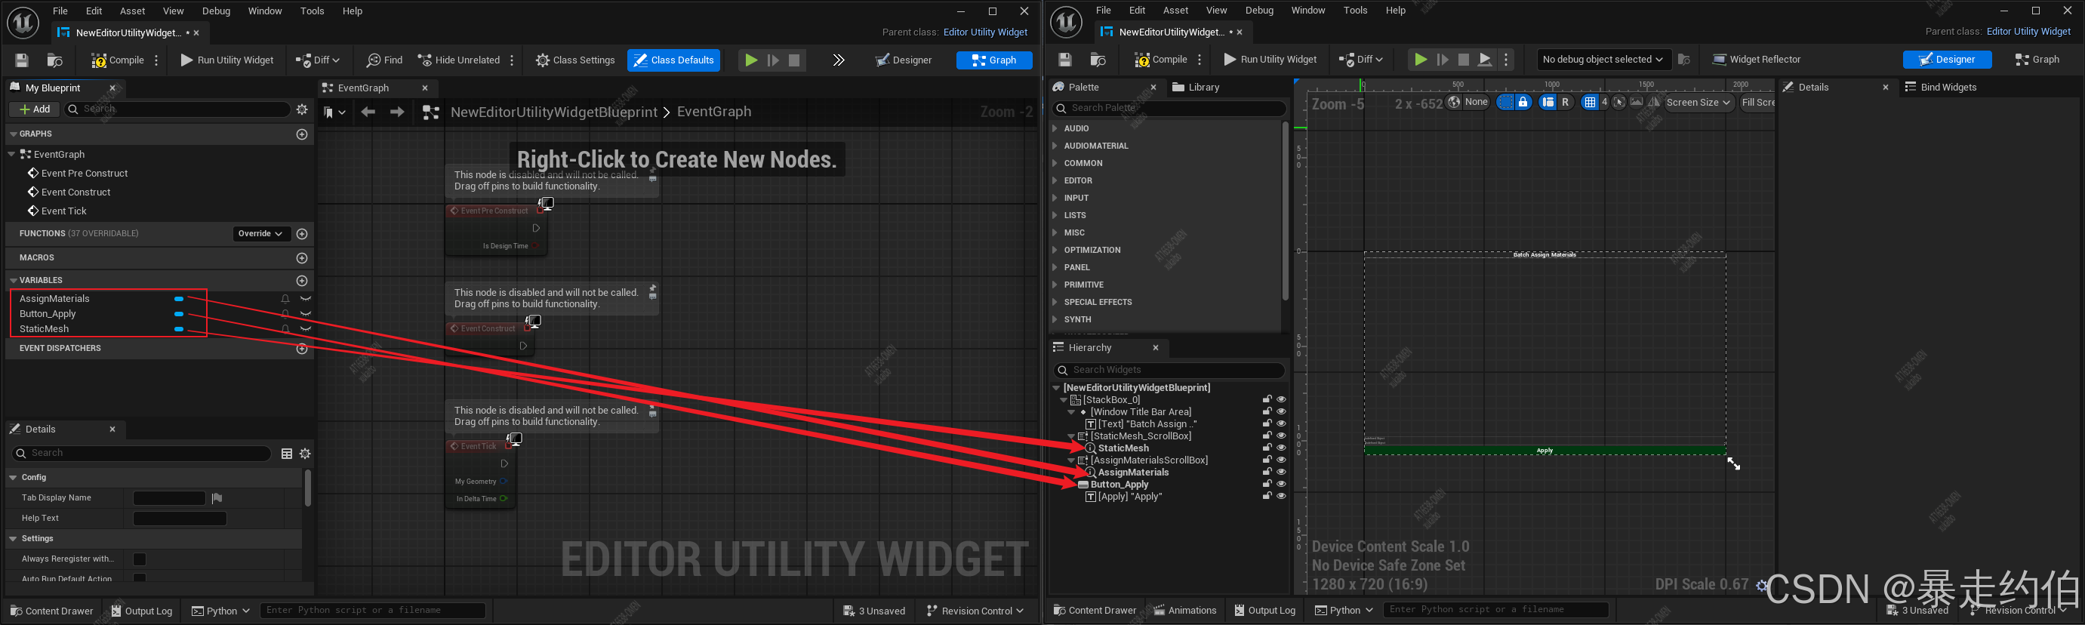Open the Diff dropdown in left window
2085x625 pixels.
(317, 60)
